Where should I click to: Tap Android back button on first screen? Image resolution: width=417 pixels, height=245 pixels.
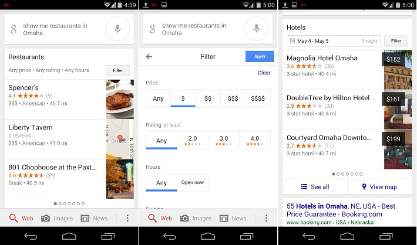point(31,236)
